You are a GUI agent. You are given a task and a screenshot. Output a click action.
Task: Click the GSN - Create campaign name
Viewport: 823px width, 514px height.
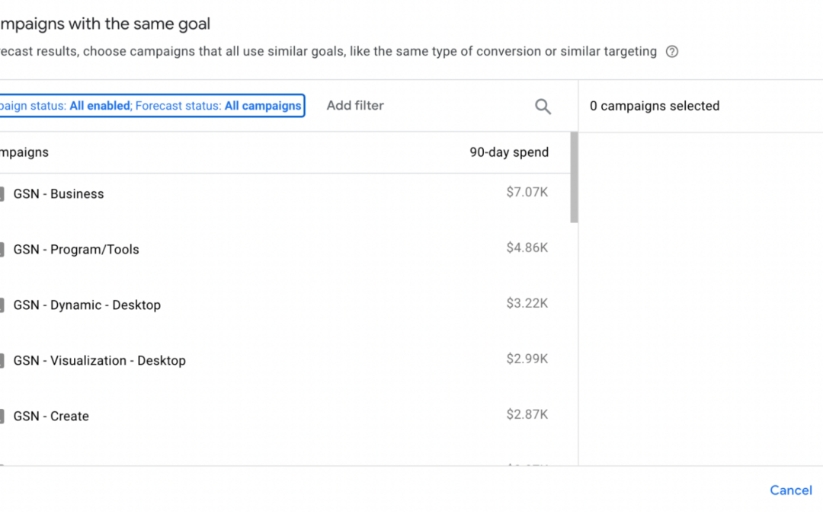point(51,417)
